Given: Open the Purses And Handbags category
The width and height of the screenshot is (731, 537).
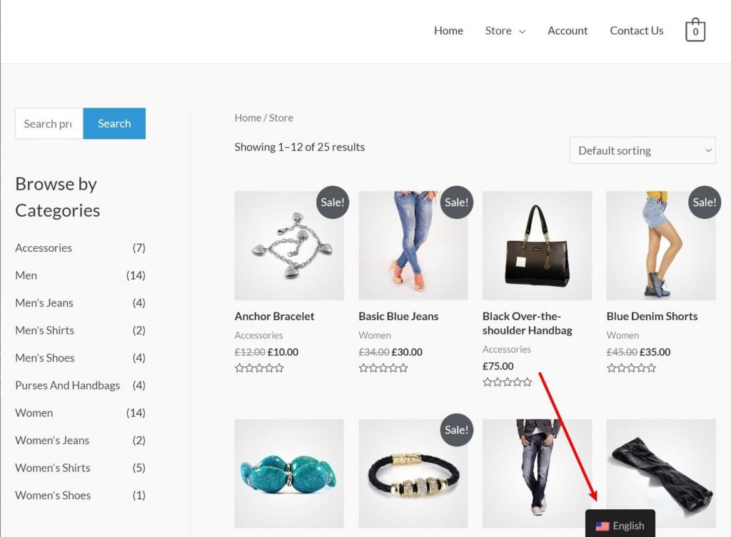Looking at the screenshot, I should [68, 385].
